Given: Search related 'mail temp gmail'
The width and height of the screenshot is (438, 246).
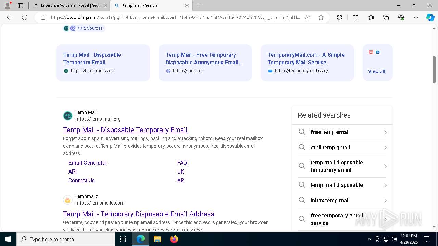Looking at the screenshot, I should point(342,148).
